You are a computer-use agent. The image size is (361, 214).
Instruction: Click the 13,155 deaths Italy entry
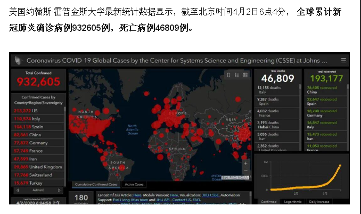(277, 90)
